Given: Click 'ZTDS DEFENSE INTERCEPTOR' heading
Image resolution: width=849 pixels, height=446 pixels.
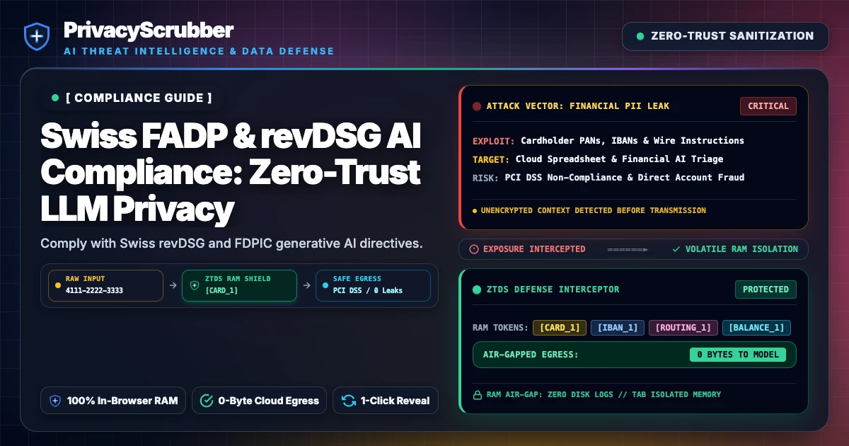Looking at the screenshot, I should [x=553, y=290].
